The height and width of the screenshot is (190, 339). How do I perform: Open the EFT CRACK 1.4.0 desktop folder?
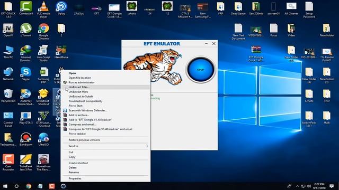click(x=8, y=9)
